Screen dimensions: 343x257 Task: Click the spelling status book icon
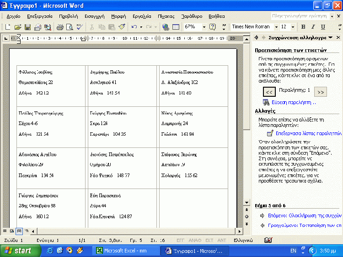(x=268, y=240)
